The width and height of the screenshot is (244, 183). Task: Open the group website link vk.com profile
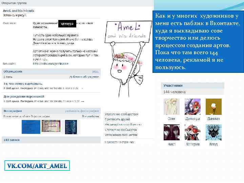[x=50, y=64]
